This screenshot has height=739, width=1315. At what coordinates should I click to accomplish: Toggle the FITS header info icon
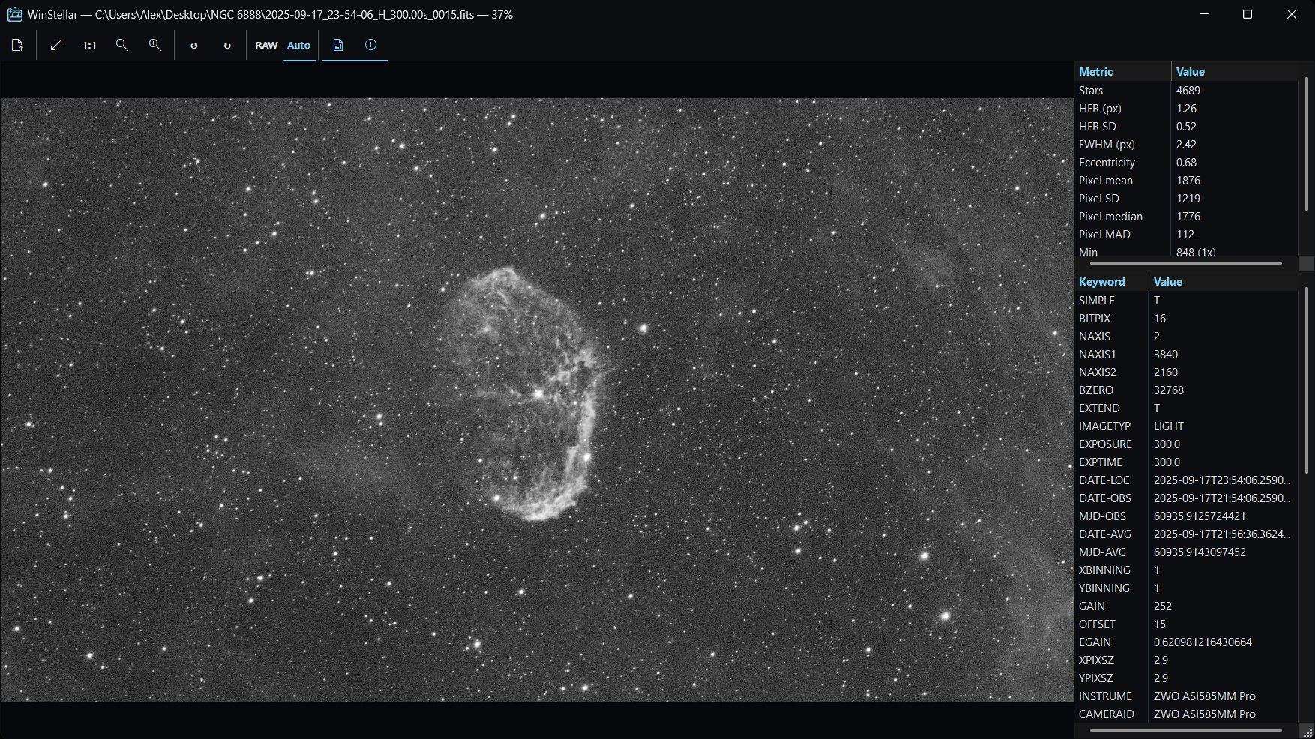370,45
